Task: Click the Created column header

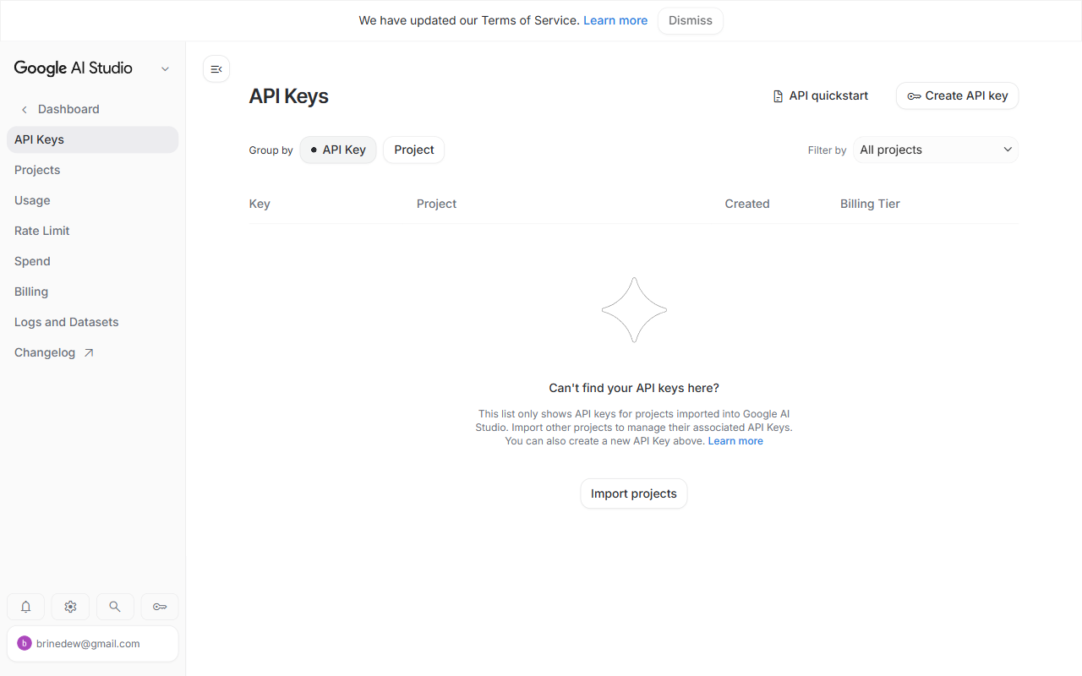Action: tap(747, 204)
